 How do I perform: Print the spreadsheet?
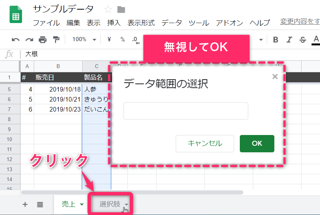(x=43, y=40)
